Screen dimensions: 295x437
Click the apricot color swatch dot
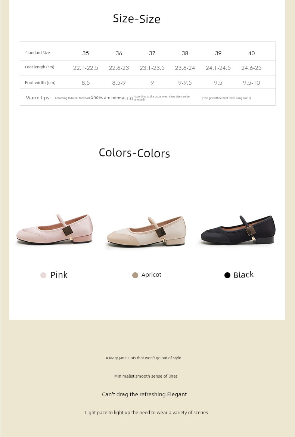pyautogui.click(x=135, y=275)
